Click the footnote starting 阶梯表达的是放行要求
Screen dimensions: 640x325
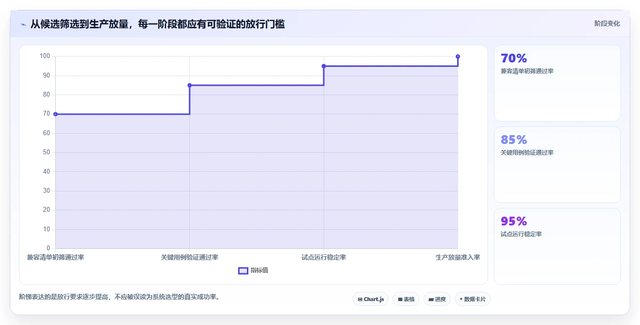[x=119, y=297]
